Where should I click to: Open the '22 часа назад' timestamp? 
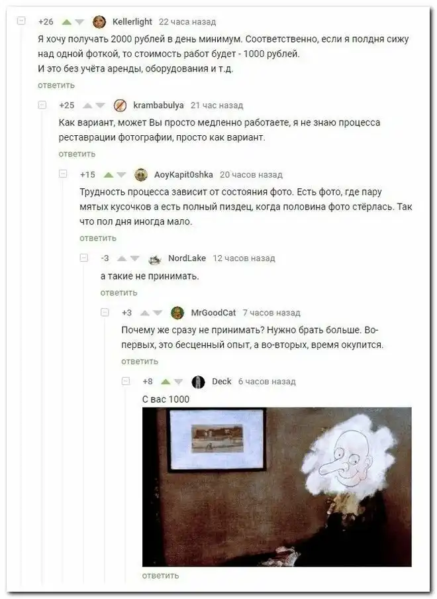[187, 22]
